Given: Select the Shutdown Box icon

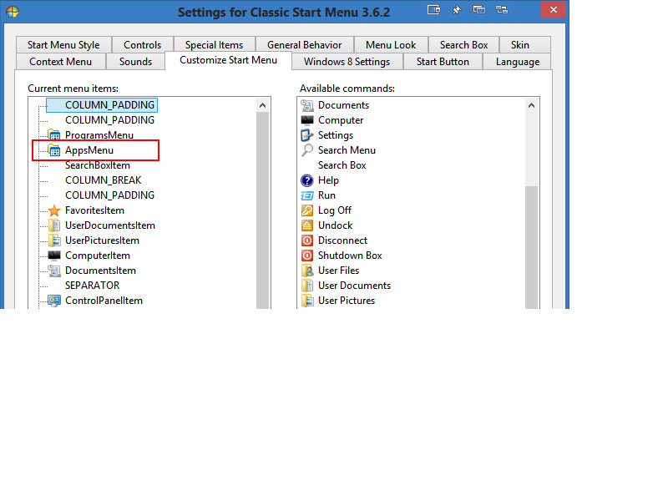Looking at the screenshot, I should [307, 256].
